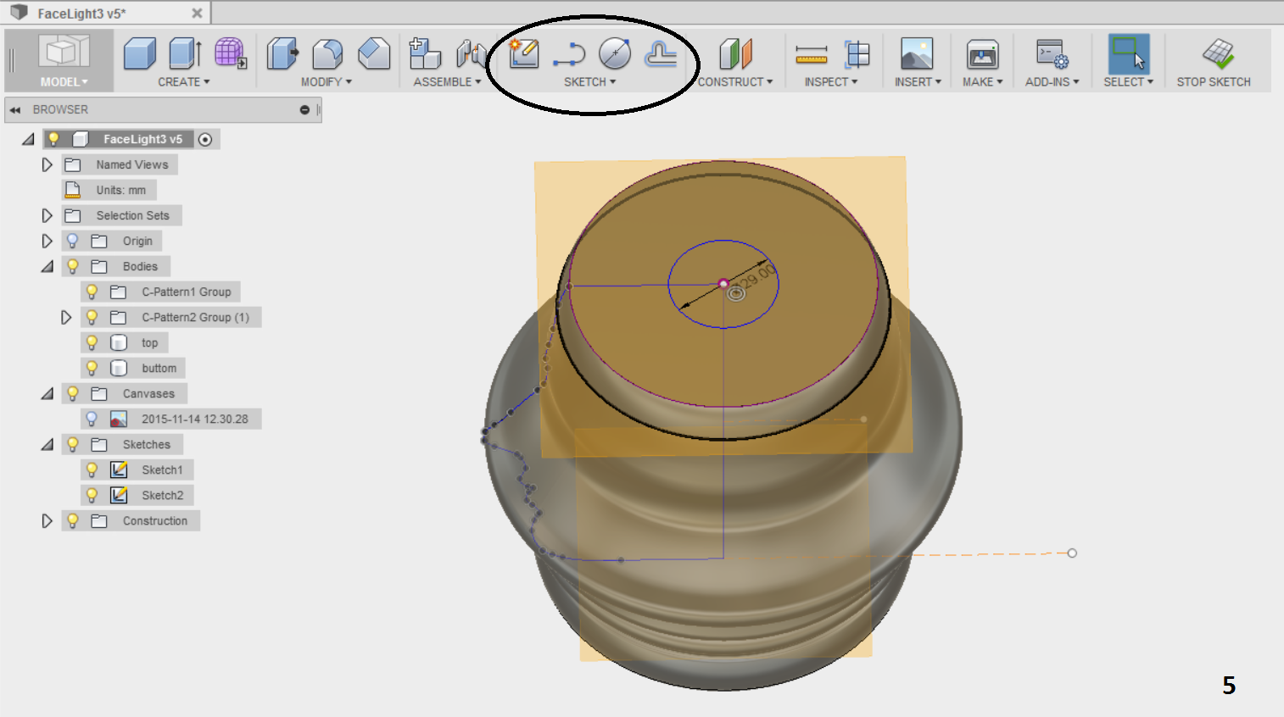Toggle visibility bulb of FaceLight3 v5
Image resolution: width=1284 pixels, height=717 pixels.
coord(53,139)
